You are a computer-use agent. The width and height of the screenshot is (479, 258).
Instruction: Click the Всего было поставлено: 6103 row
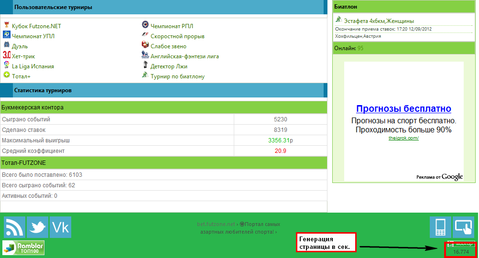(164, 175)
